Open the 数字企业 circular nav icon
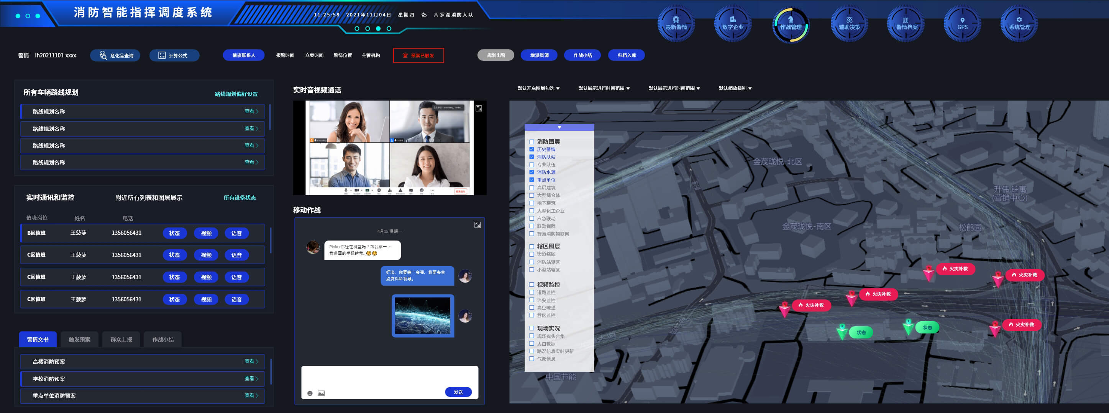This screenshot has width=1109, height=413. coord(733,24)
